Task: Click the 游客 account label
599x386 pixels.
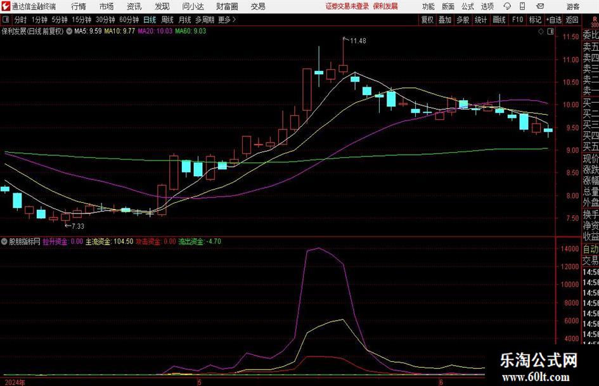Action: [572, 6]
